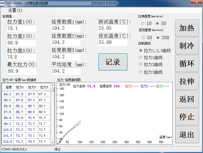Click the 记录 record button
The image size is (203, 153).
click(x=113, y=62)
